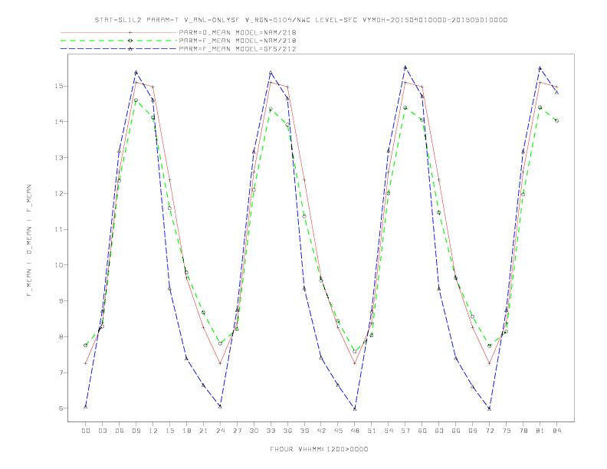Image resolution: width=607 pixels, height=469 pixels.
Task: Click y-axis tick value 15
Action: (x=59, y=86)
